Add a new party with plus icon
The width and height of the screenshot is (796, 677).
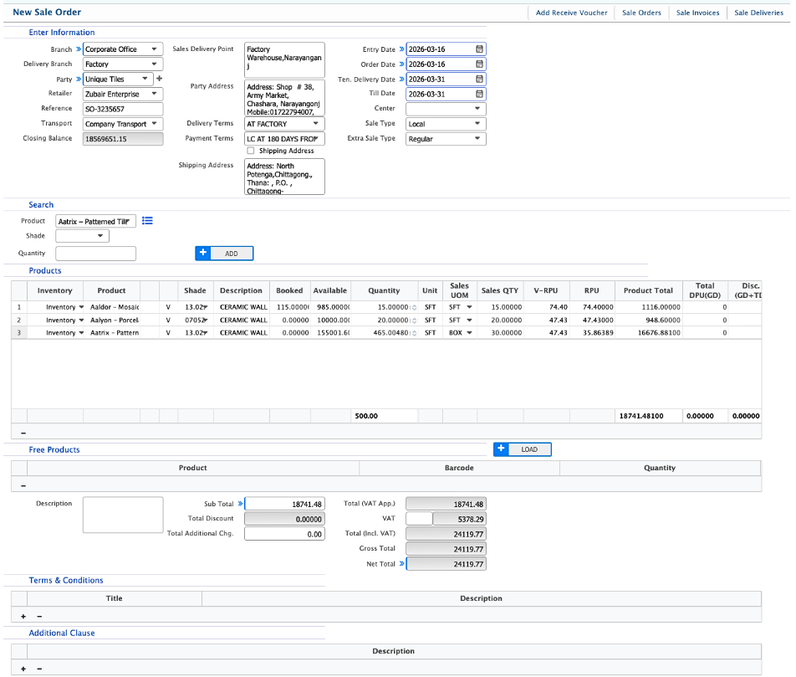tap(160, 79)
